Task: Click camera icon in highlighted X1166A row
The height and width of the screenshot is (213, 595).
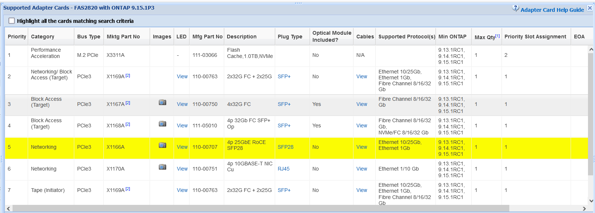Action: click(x=162, y=145)
